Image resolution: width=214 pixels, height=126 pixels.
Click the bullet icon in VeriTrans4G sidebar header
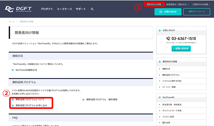tap(160, 97)
